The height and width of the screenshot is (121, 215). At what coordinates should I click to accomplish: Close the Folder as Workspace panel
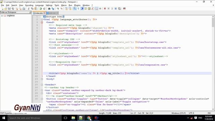point(30,12)
